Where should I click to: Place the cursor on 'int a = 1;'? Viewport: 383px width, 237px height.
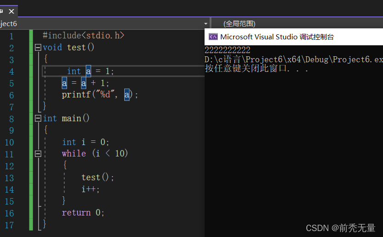pos(90,71)
